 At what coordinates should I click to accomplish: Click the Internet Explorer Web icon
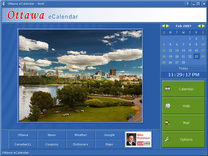click(x=167, y=106)
